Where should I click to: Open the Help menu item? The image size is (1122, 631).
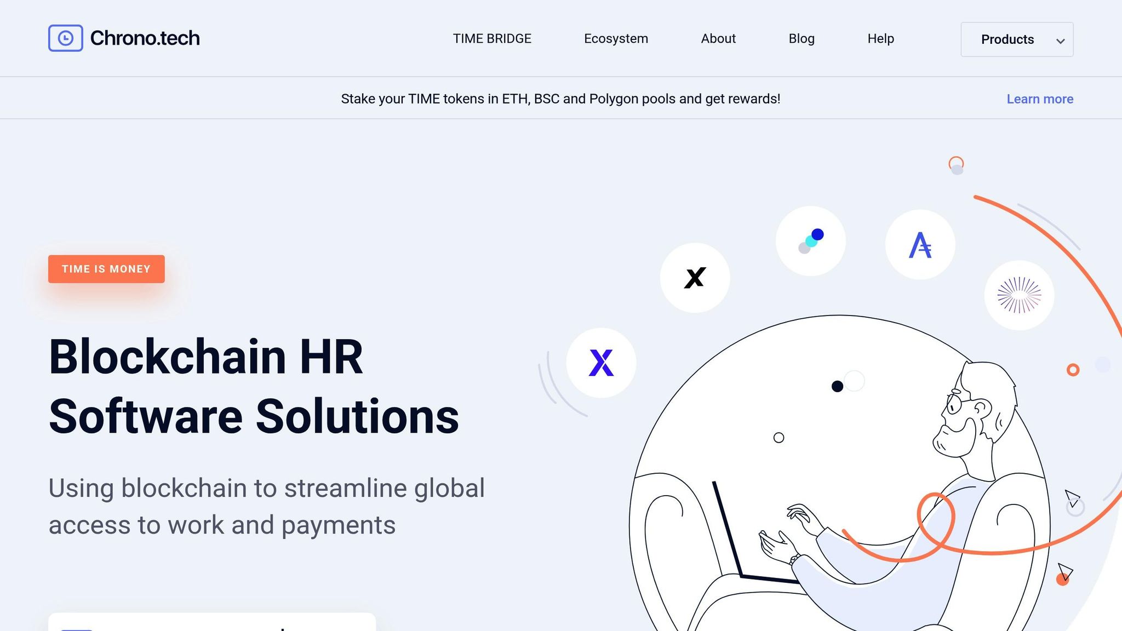click(880, 39)
